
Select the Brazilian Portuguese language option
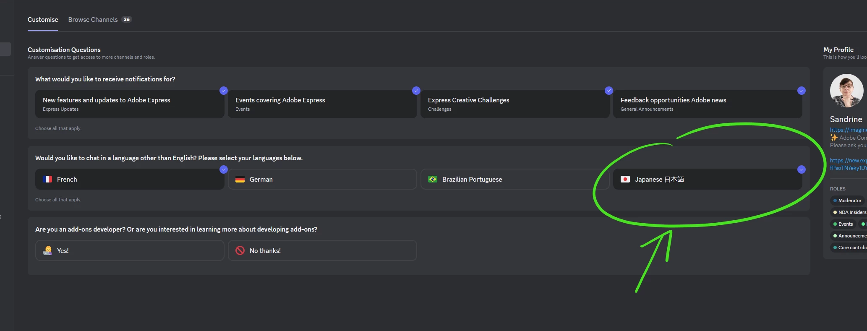coord(515,179)
